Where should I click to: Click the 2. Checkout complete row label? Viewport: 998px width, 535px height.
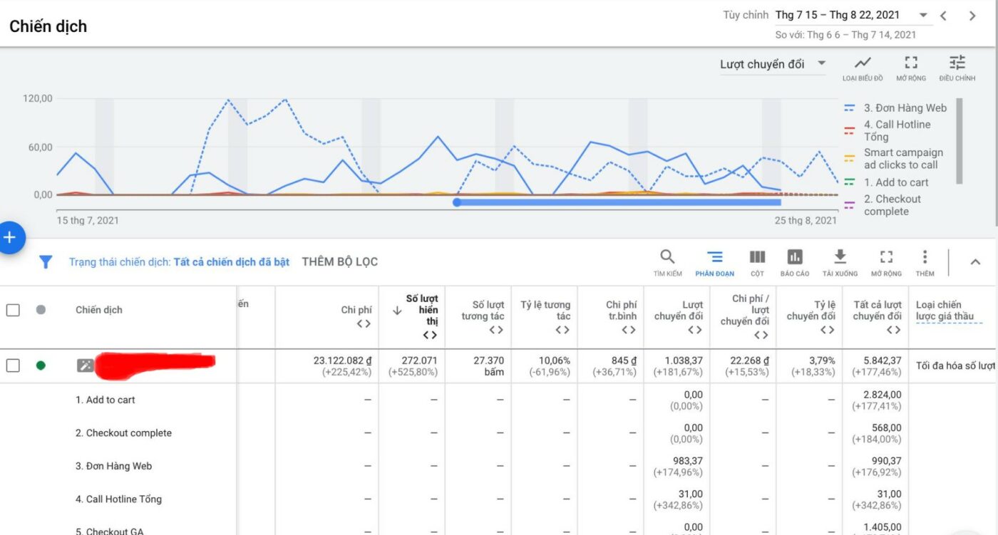click(123, 433)
